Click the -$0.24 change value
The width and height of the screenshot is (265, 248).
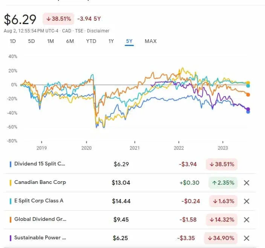click(191, 201)
